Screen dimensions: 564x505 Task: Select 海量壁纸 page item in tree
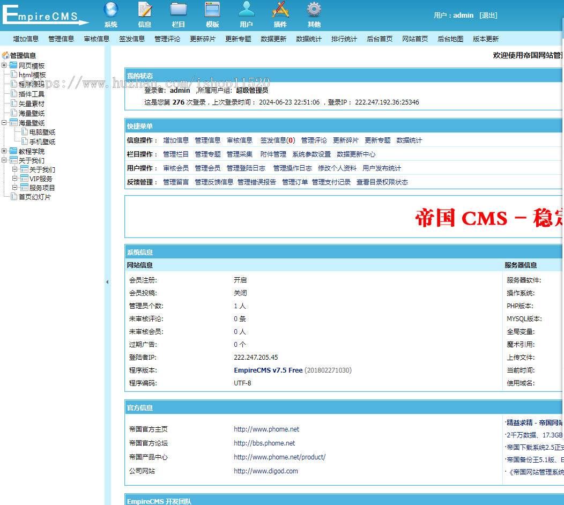pos(32,113)
